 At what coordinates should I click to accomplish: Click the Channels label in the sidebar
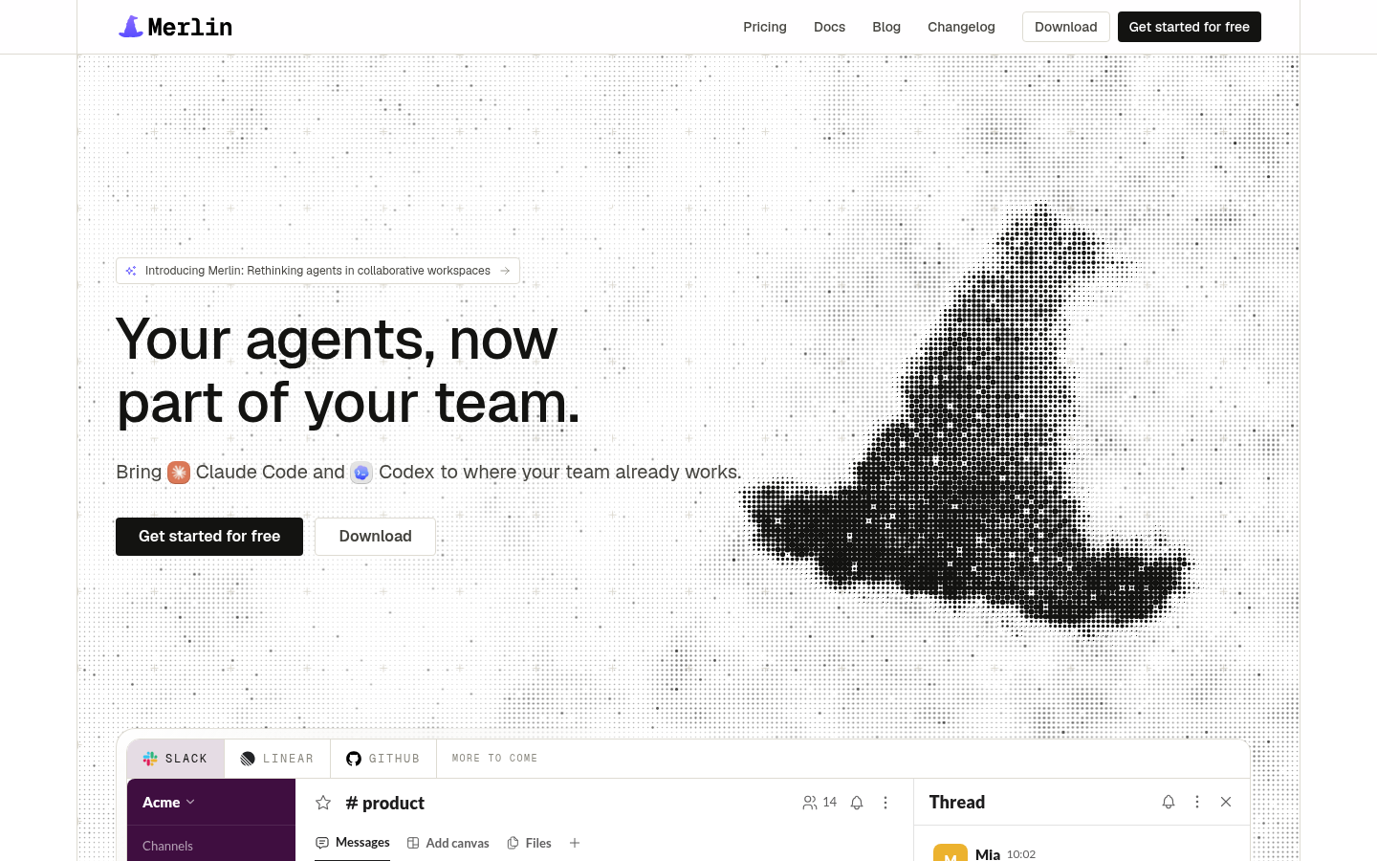click(167, 846)
